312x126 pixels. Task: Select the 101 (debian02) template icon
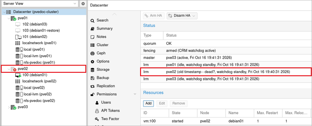pos(18,37)
